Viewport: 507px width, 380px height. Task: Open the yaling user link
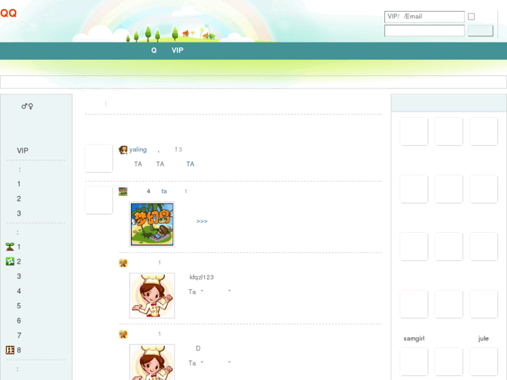point(138,149)
